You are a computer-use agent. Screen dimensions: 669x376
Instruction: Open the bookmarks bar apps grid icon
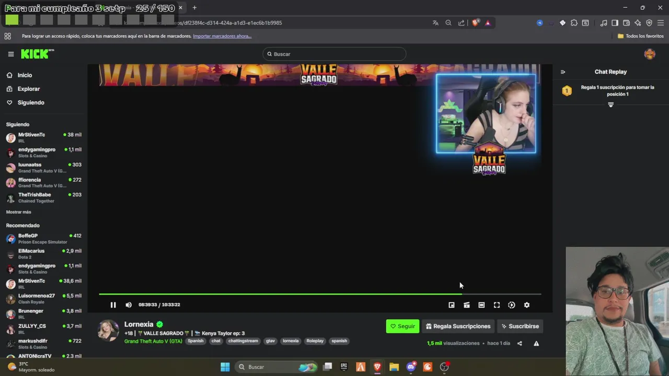pyautogui.click(x=7, y=36)
